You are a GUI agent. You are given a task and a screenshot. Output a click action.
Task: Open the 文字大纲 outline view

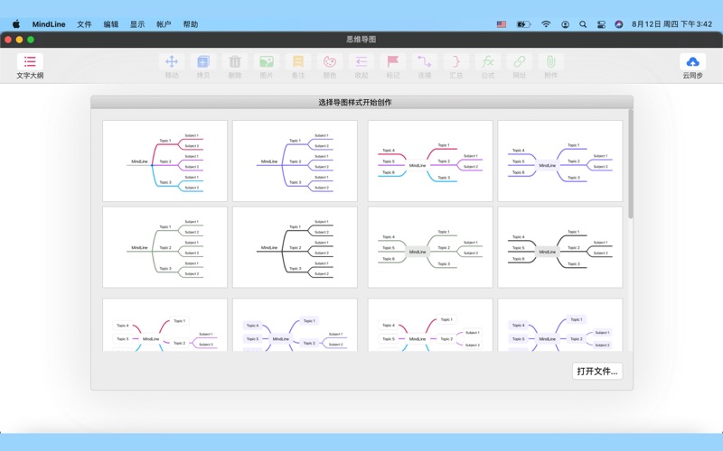[x=30, y=66]
